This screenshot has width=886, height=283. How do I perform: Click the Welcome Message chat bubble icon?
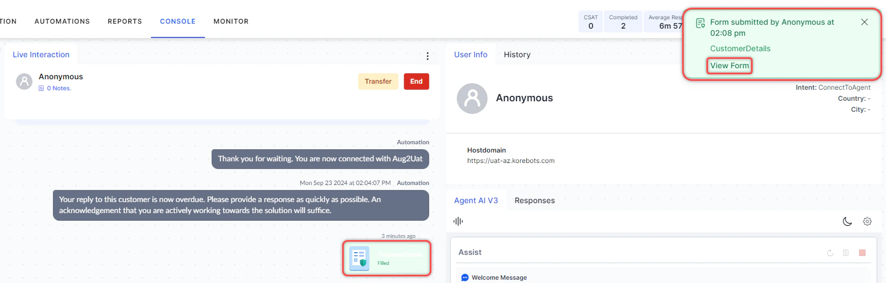point(464,277)
